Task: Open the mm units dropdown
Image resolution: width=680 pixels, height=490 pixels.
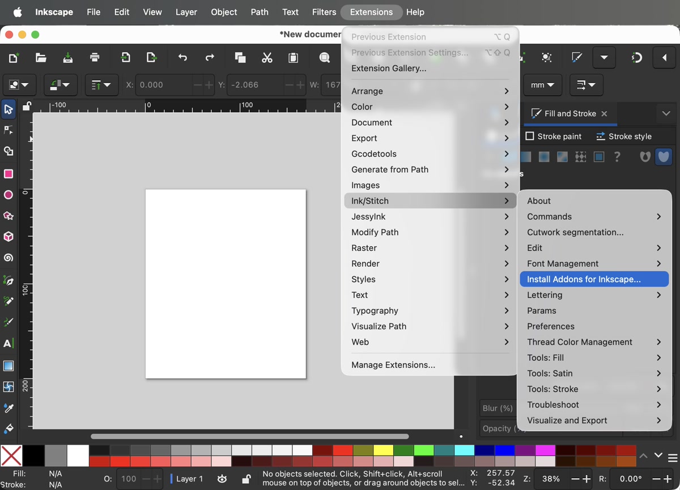Action: pos(542,85)
